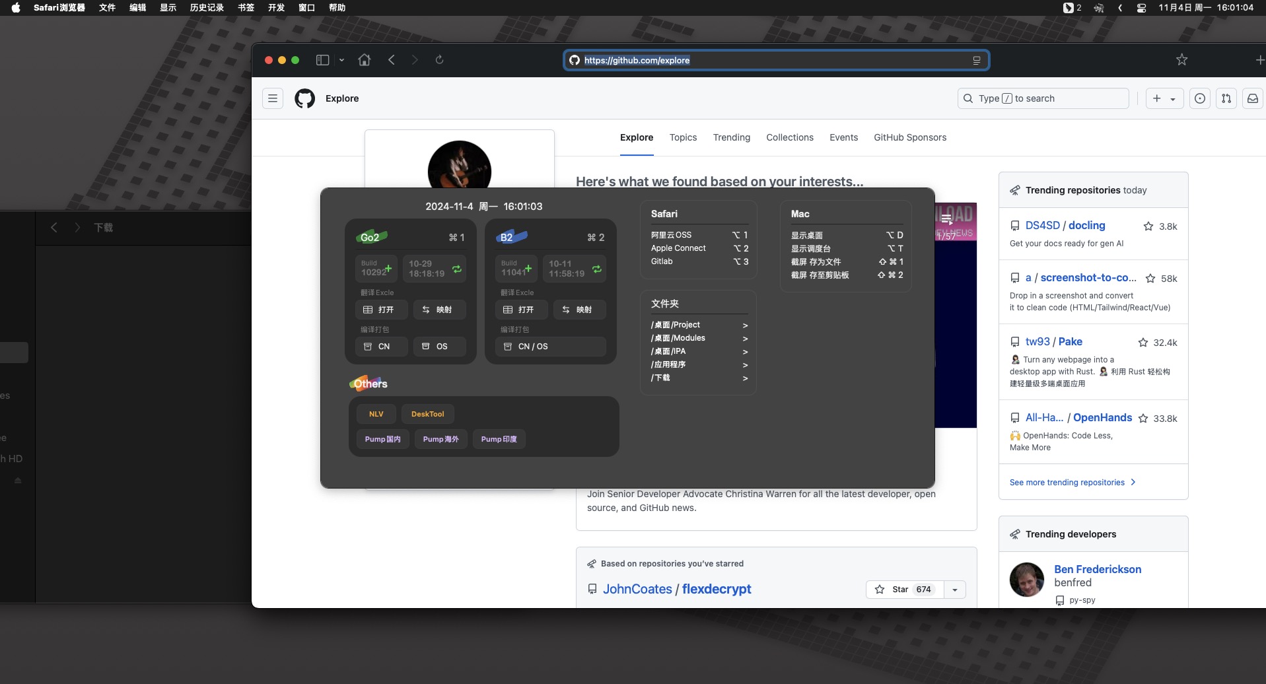Toggle Safari sidebar icon
This screenshot has width=1266, height=684.
click(x=322, y=60)
